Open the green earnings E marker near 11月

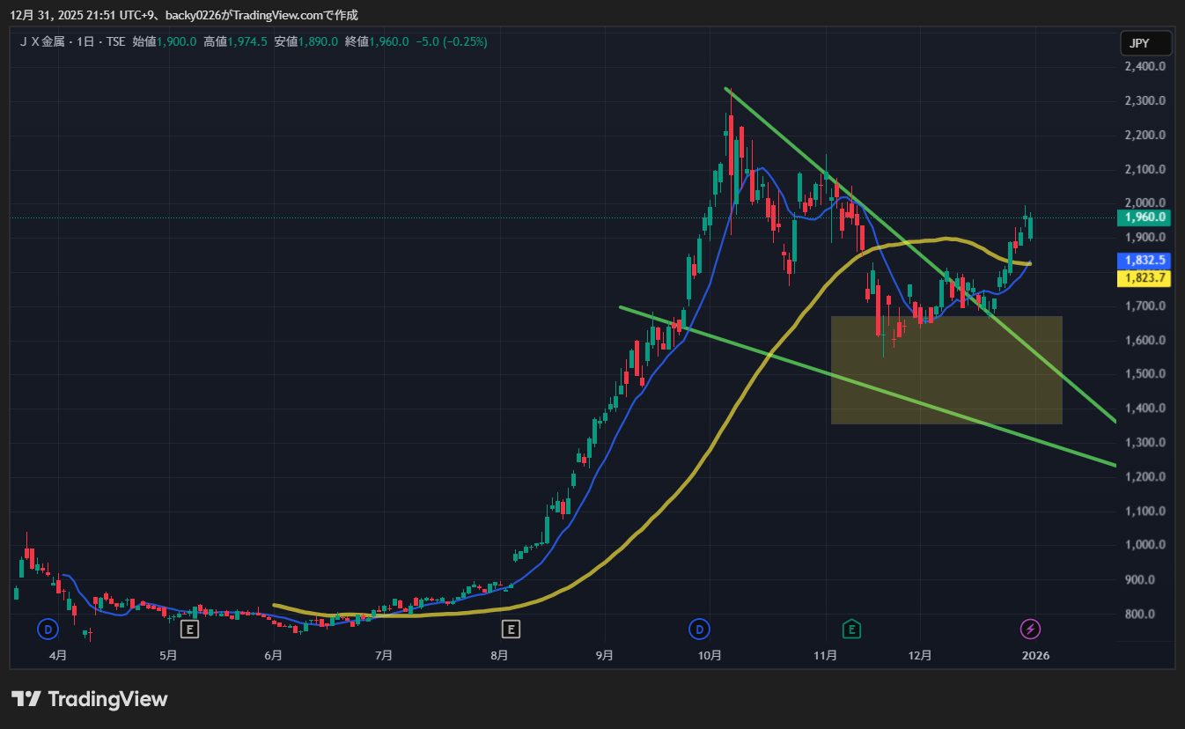[850, 629]
